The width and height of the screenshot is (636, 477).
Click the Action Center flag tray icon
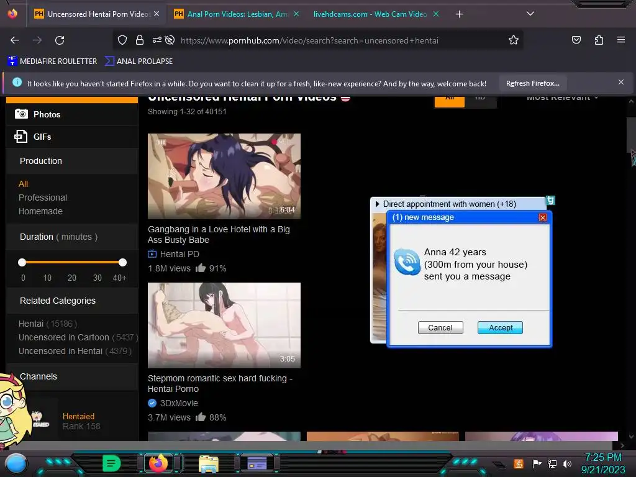pyautogui.click(x=537, y=463)
